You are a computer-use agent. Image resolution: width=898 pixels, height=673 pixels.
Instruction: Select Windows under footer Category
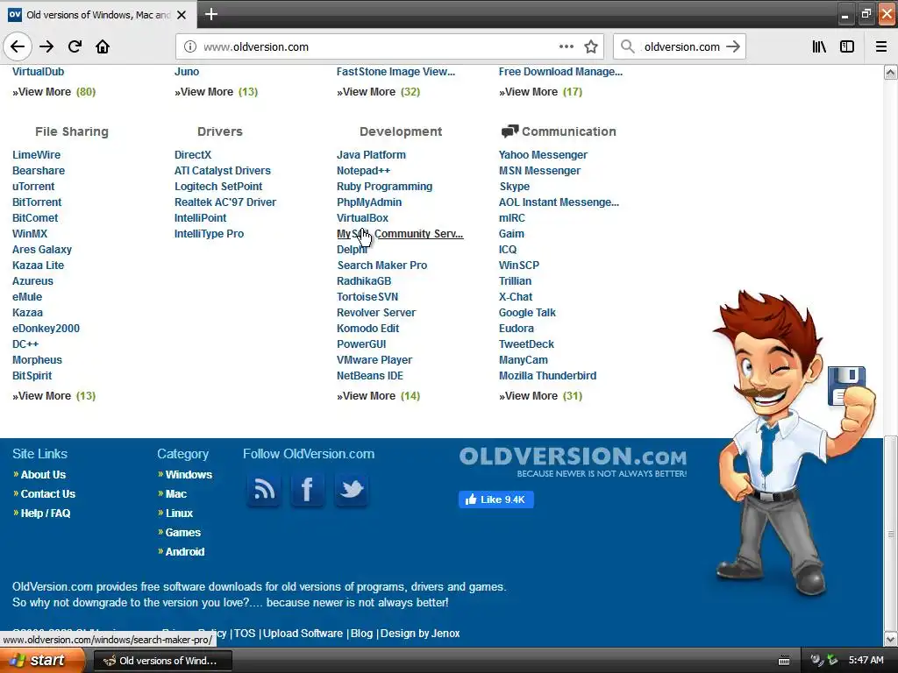pyautogui.click(x=189, y=475)
